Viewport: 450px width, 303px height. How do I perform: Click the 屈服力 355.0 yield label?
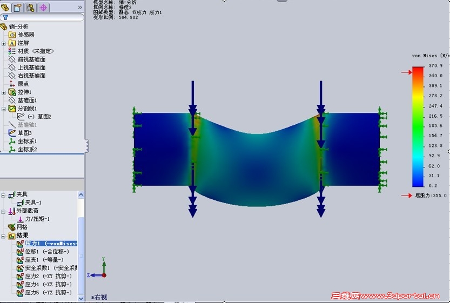[431, 196]
